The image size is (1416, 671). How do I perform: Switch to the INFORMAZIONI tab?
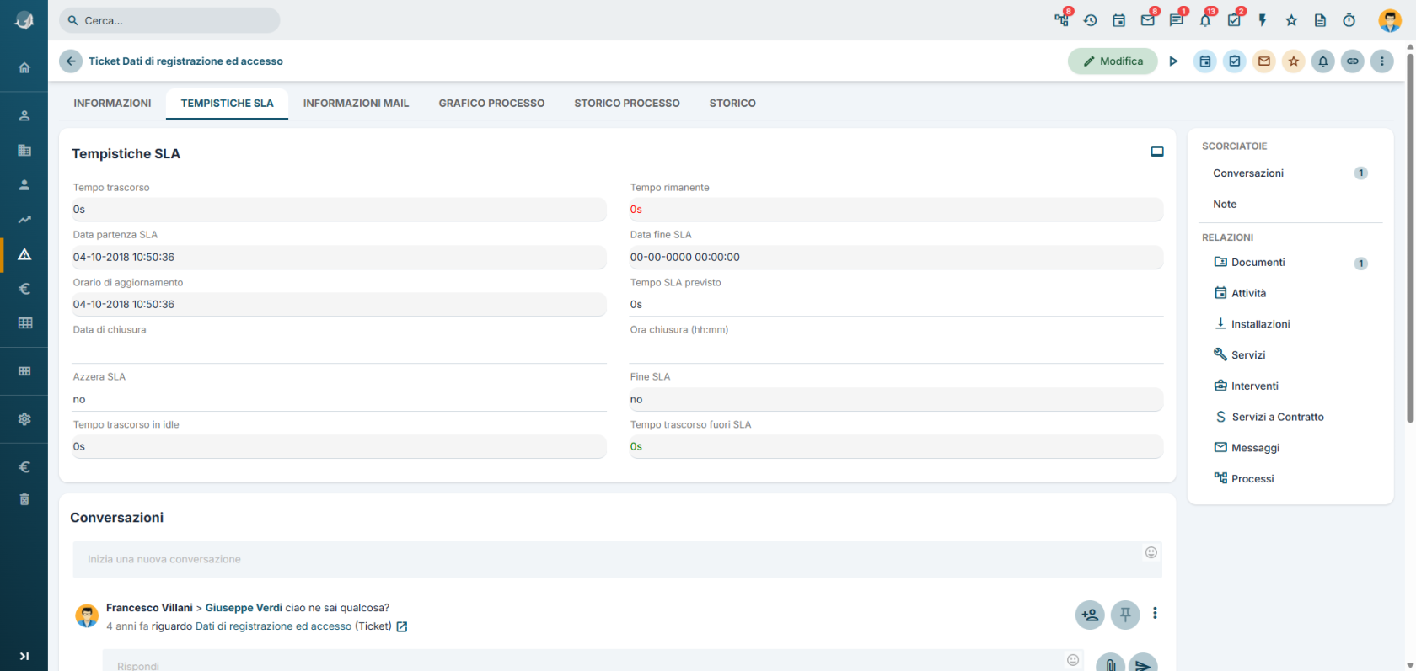point(112,103)
